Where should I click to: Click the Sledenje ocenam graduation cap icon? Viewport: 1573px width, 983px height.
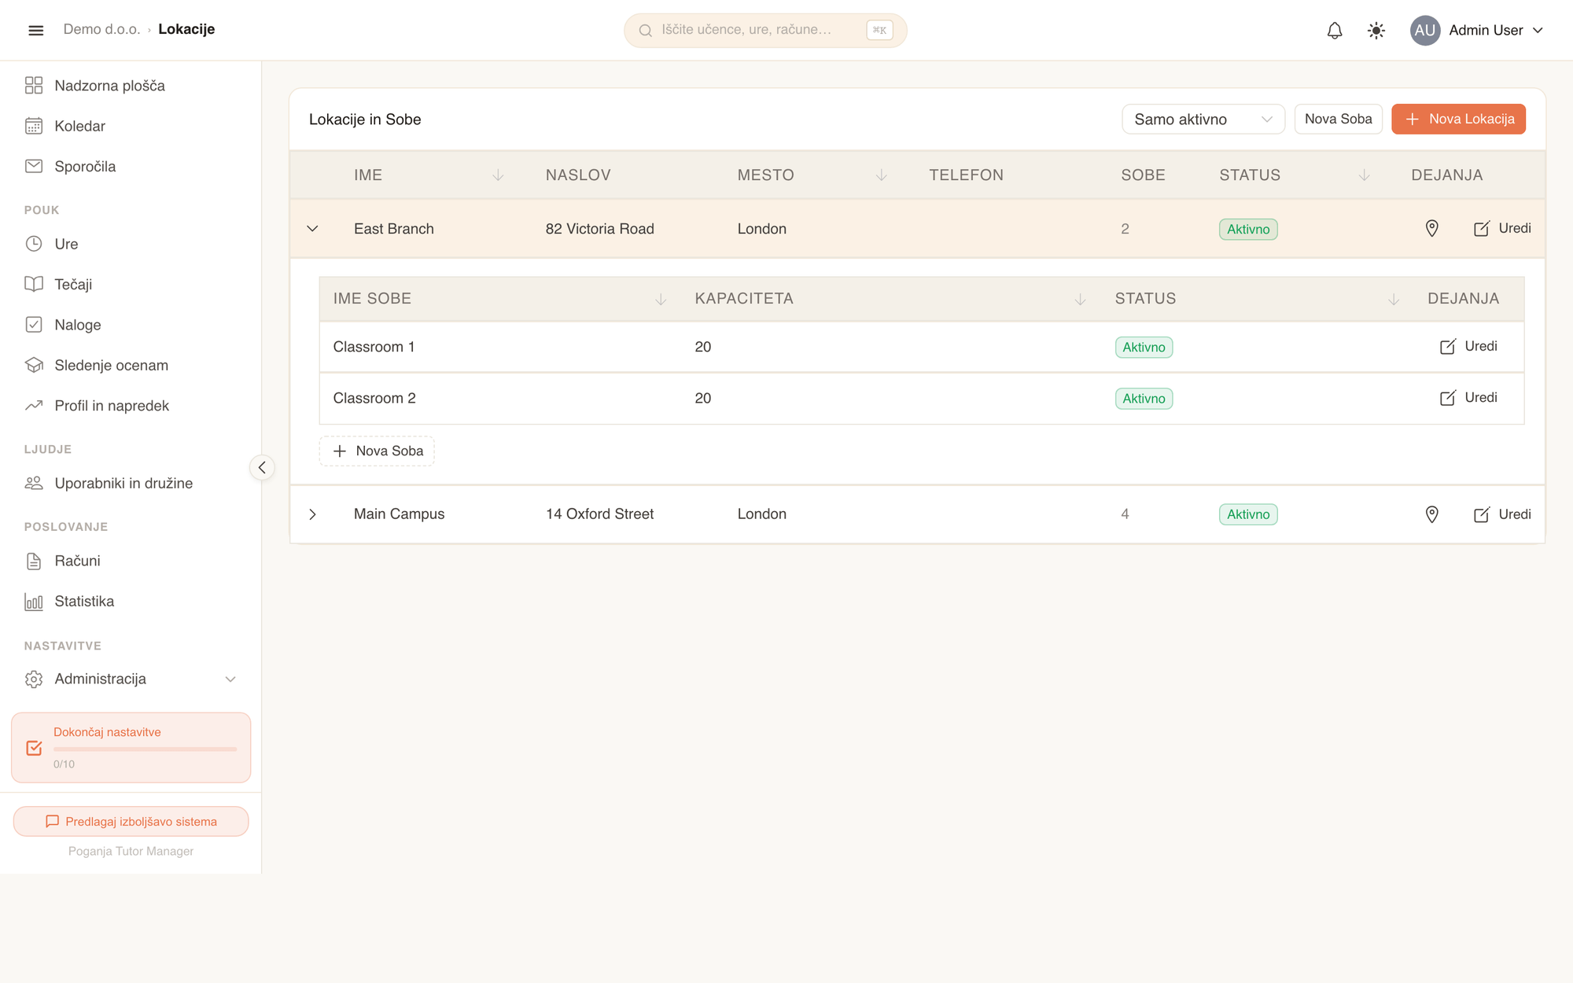(x=34, y=365)
